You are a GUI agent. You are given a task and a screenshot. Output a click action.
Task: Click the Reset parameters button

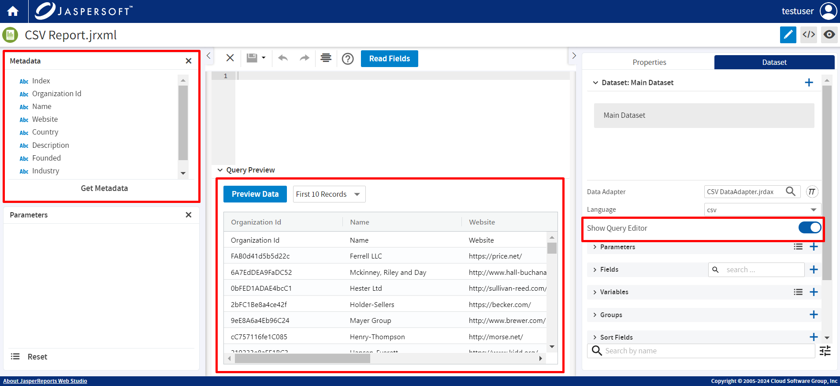37,357
